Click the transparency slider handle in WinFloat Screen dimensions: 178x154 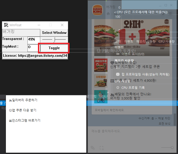pyautogui.click(x=54, y=40)
